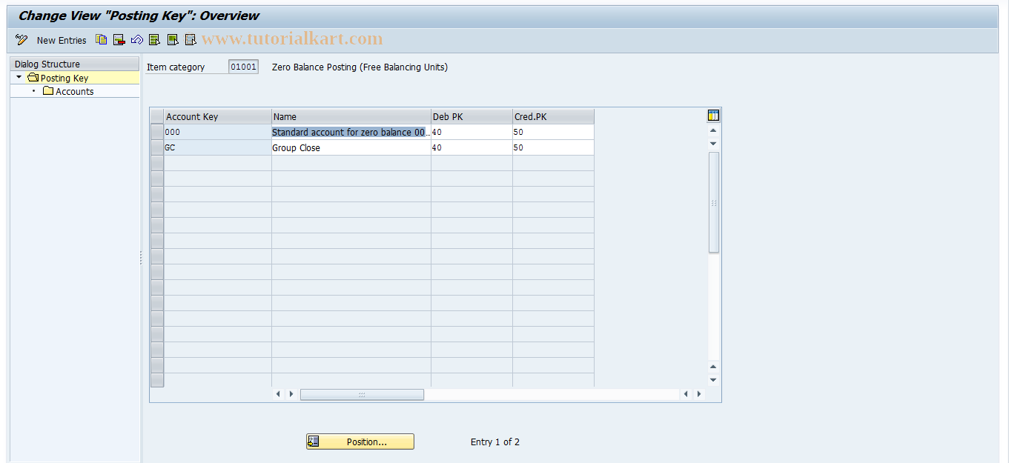
Task: Click the vertical scrollbar up arrow at top
Action: 713,130
